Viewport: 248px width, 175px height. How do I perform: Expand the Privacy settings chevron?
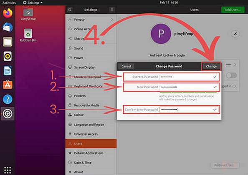click(x=112, y=20)
